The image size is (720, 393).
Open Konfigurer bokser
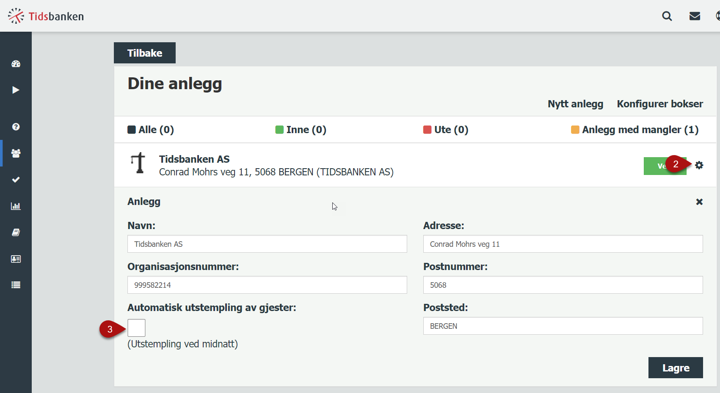660,104
